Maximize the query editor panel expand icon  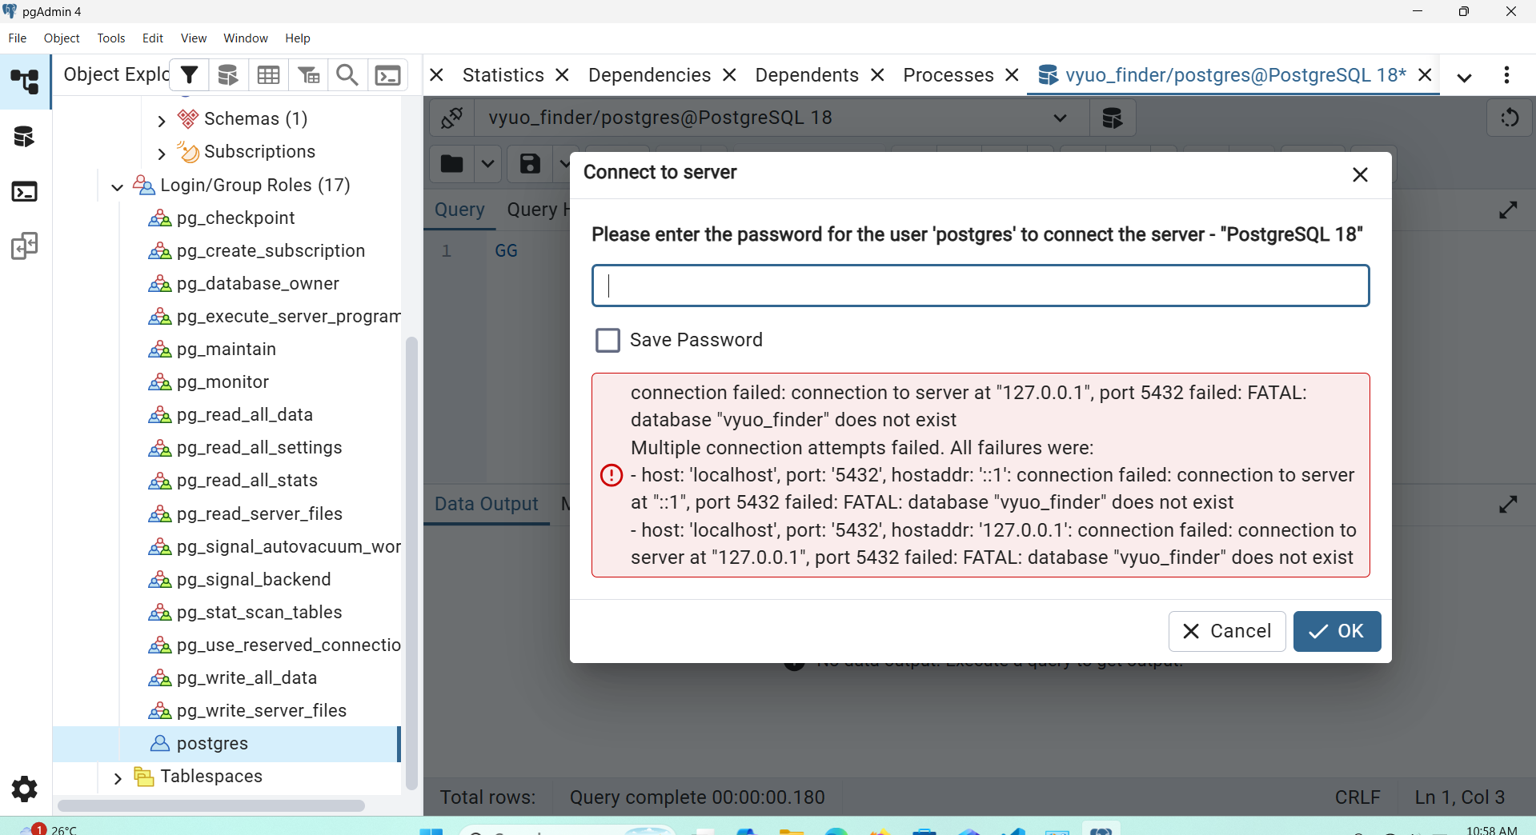pyautogui.click(x=1508, y=210)
